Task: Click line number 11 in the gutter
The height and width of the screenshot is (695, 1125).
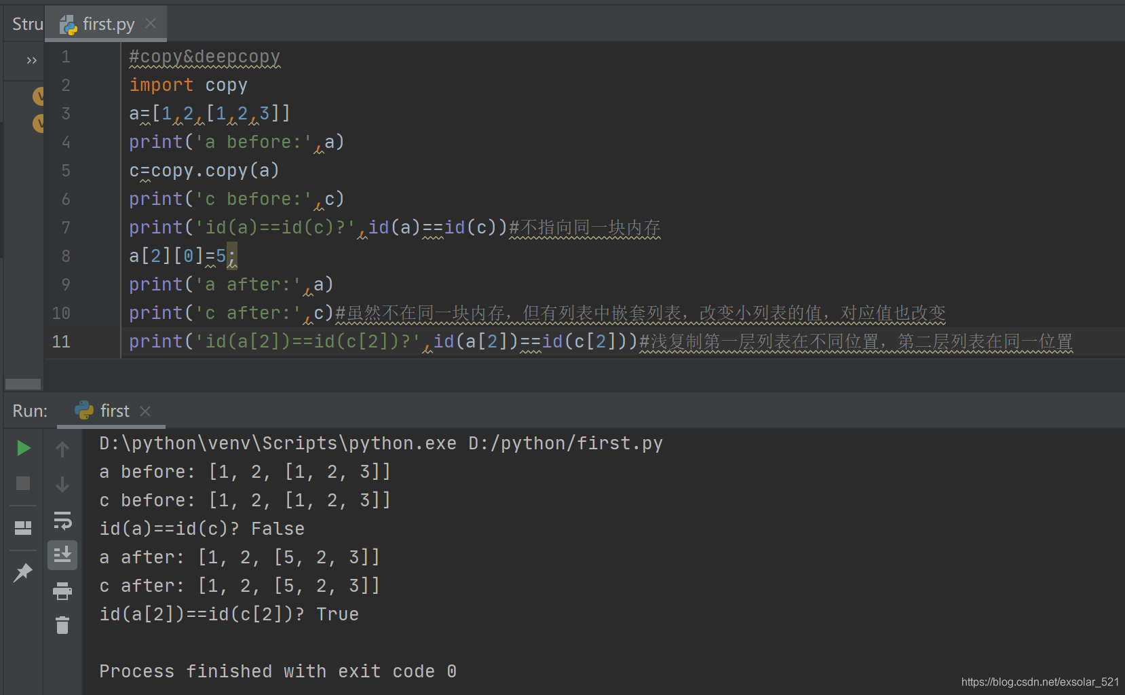Action: click(61, 341)
